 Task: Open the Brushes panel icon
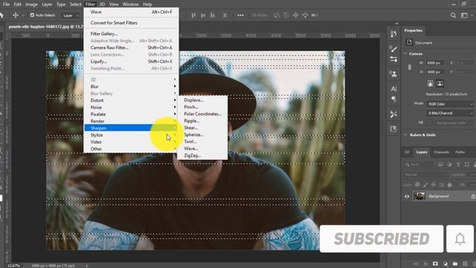point(393,48)
